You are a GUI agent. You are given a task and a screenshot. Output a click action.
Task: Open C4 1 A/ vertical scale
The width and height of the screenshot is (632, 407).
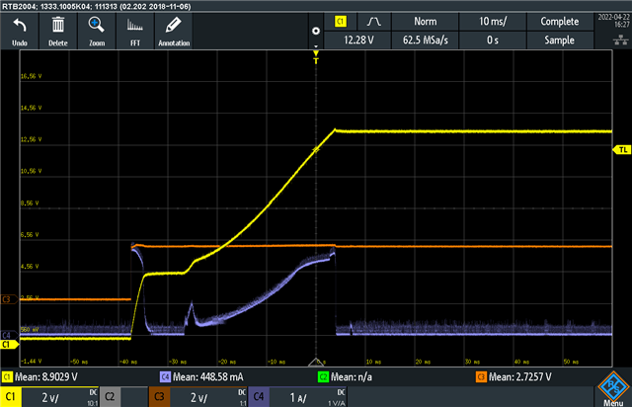[307, 397]
